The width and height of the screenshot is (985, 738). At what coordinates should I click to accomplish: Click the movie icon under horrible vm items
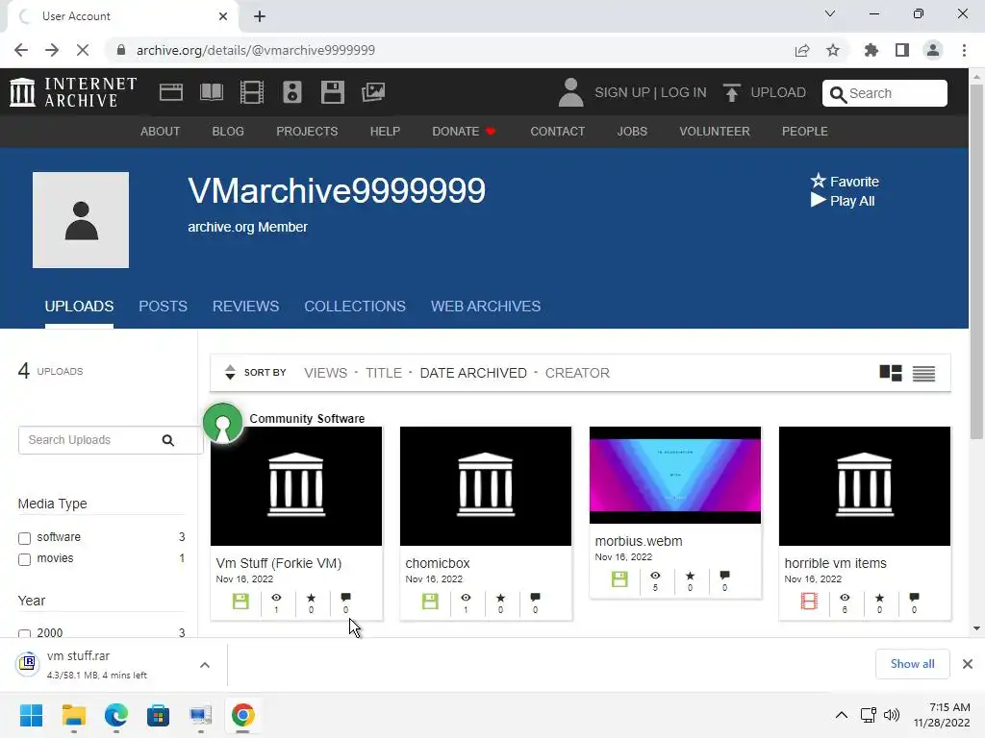tap(809, 602)
